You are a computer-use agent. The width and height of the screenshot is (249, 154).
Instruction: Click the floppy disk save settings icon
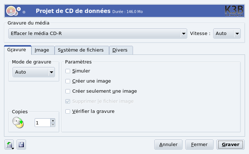coord(21,145)
